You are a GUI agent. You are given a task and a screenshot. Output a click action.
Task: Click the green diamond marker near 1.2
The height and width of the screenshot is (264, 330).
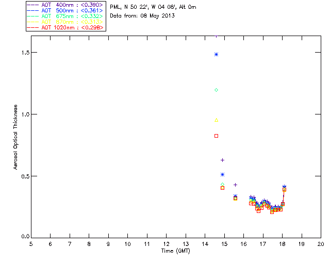216,90
